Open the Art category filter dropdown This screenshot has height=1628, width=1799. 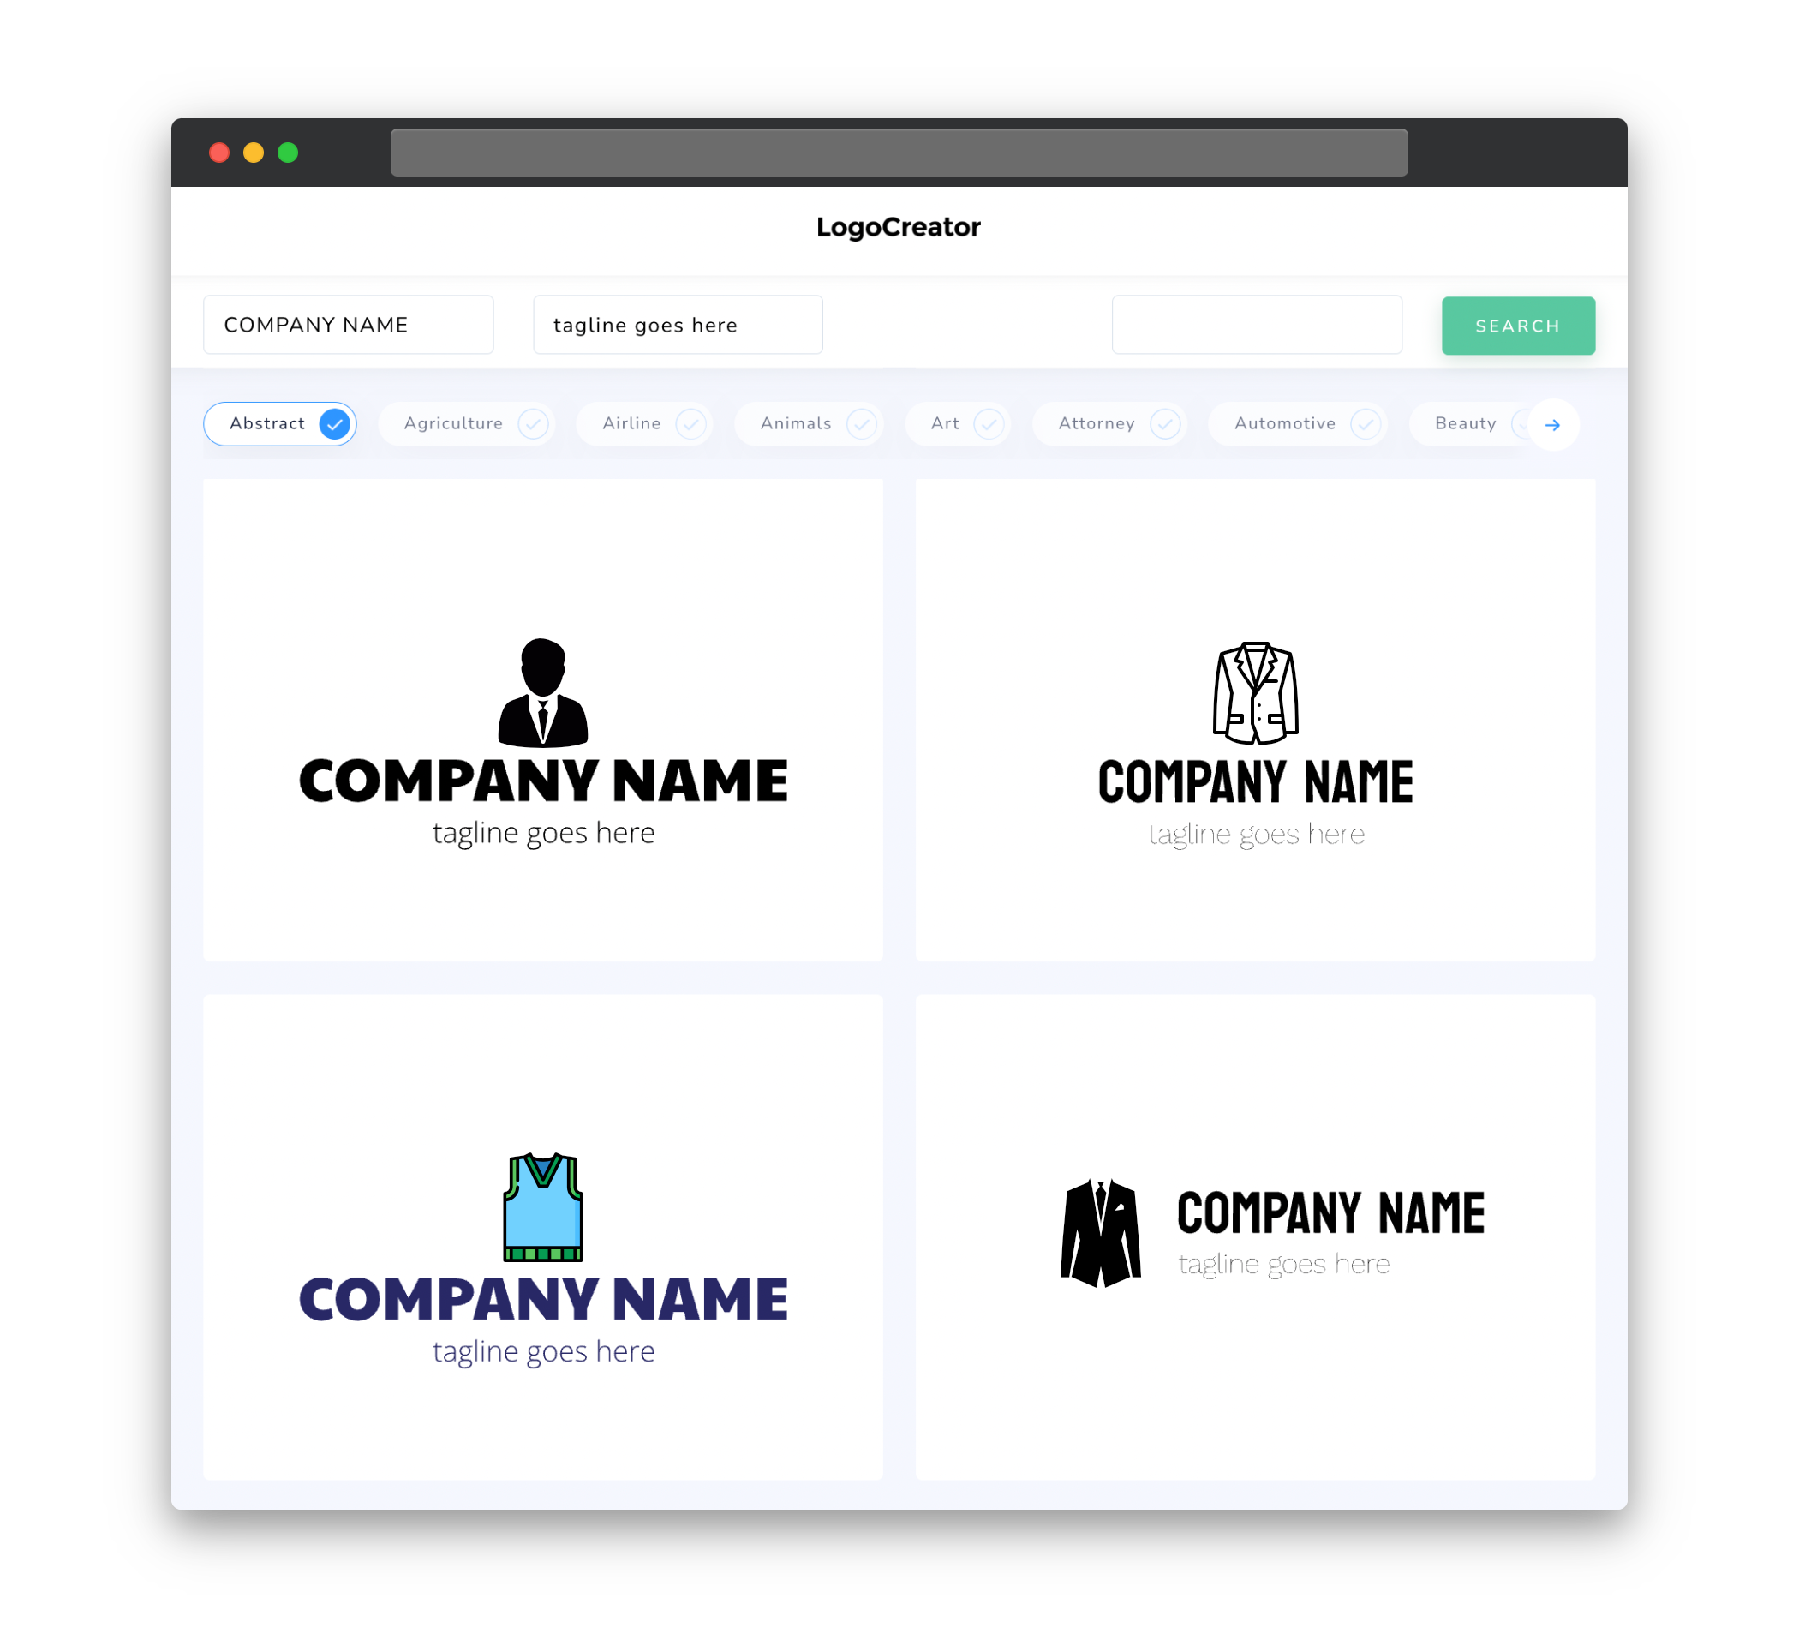click(960, 423)
